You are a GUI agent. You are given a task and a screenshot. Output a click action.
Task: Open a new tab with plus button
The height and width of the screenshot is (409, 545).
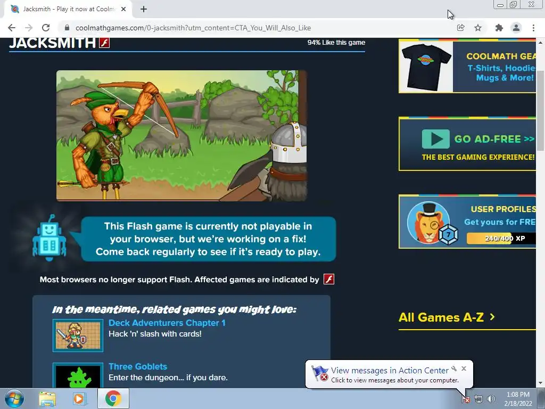(144, 9)
